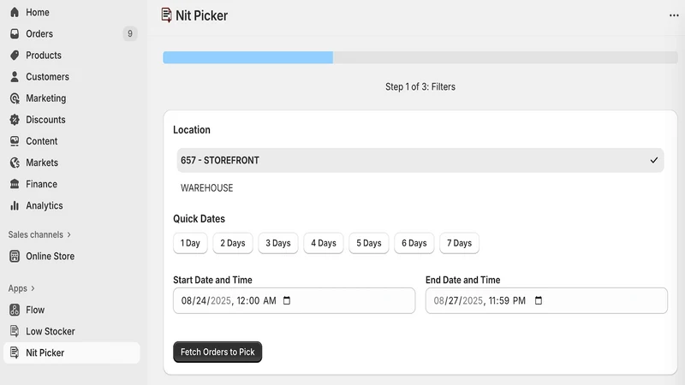Screen dimensions: 685x385
Task: Click the Customers person icon
Action: click(15, 76)
